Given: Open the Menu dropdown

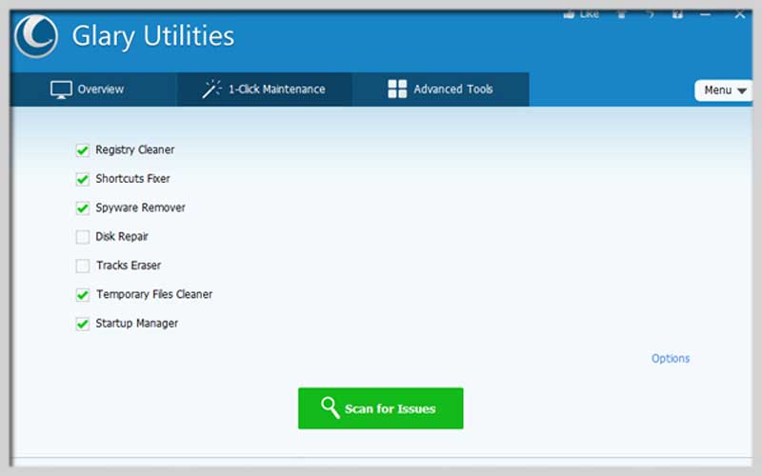Looking at the screenshot, I should click(723, 90).
